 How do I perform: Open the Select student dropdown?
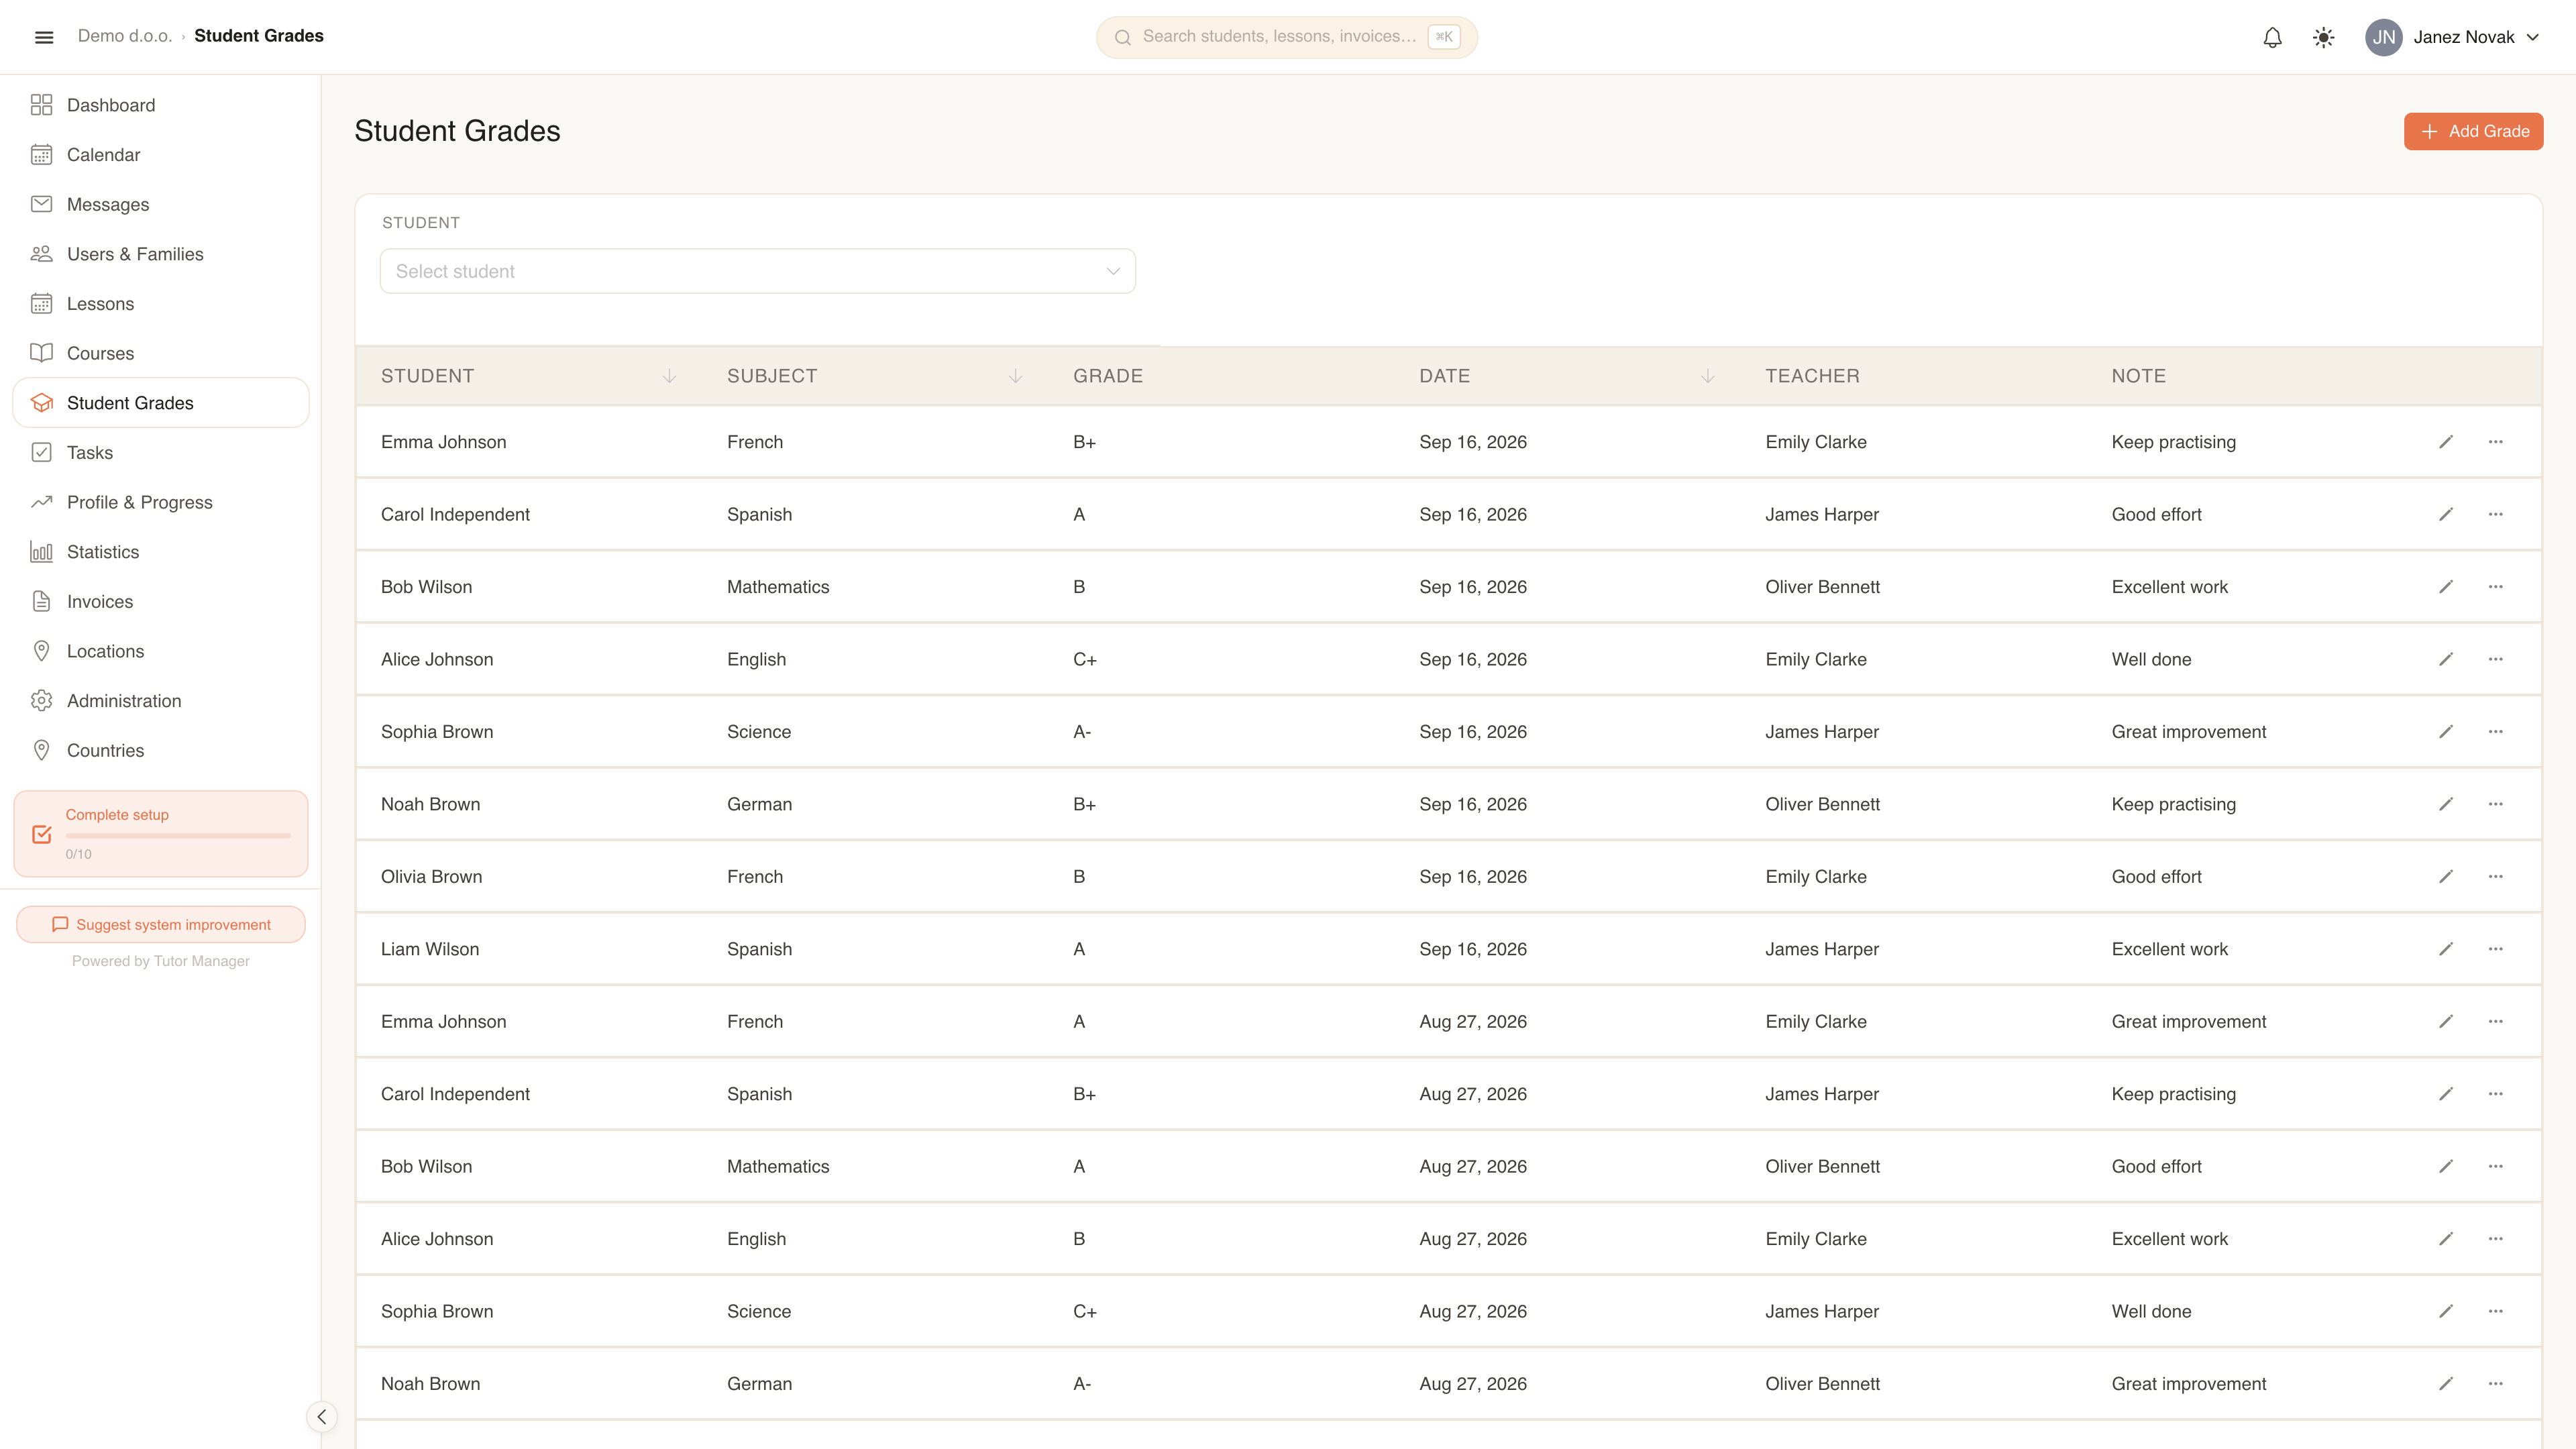[757, 271]
